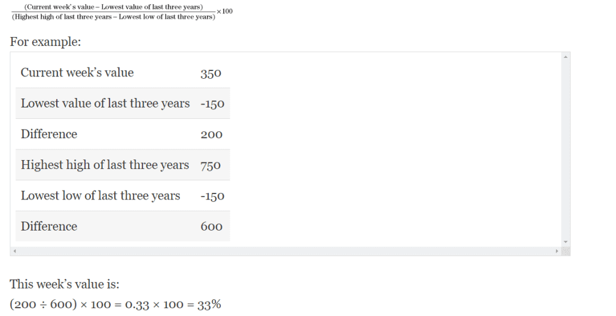Image resolution: width=616 pixels, height=316 pixels.
Task: Click the scroll right arrow below table
Action: (557, 251)
